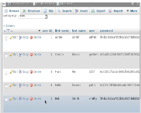Click the password hash in the Hack row
This screenshot has width=141, height=113.
click(x=120, y=72)
